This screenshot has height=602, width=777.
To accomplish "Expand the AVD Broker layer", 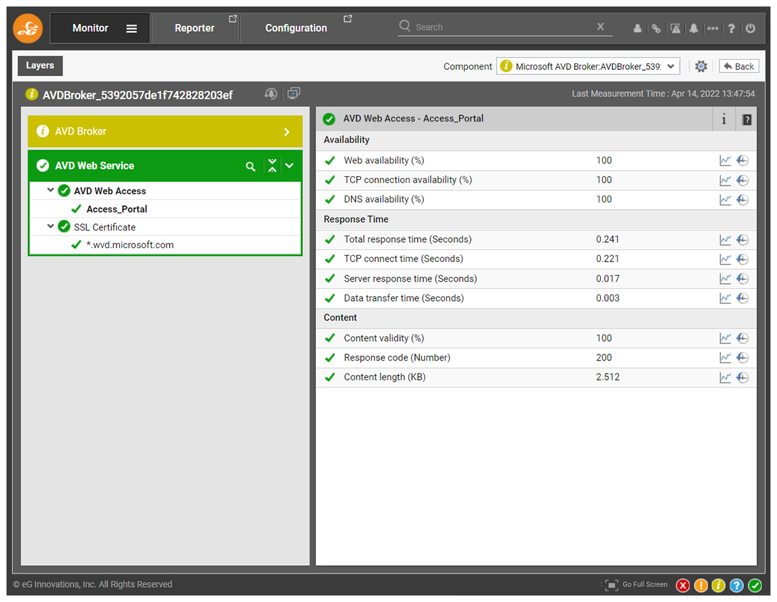I will 287,131.
